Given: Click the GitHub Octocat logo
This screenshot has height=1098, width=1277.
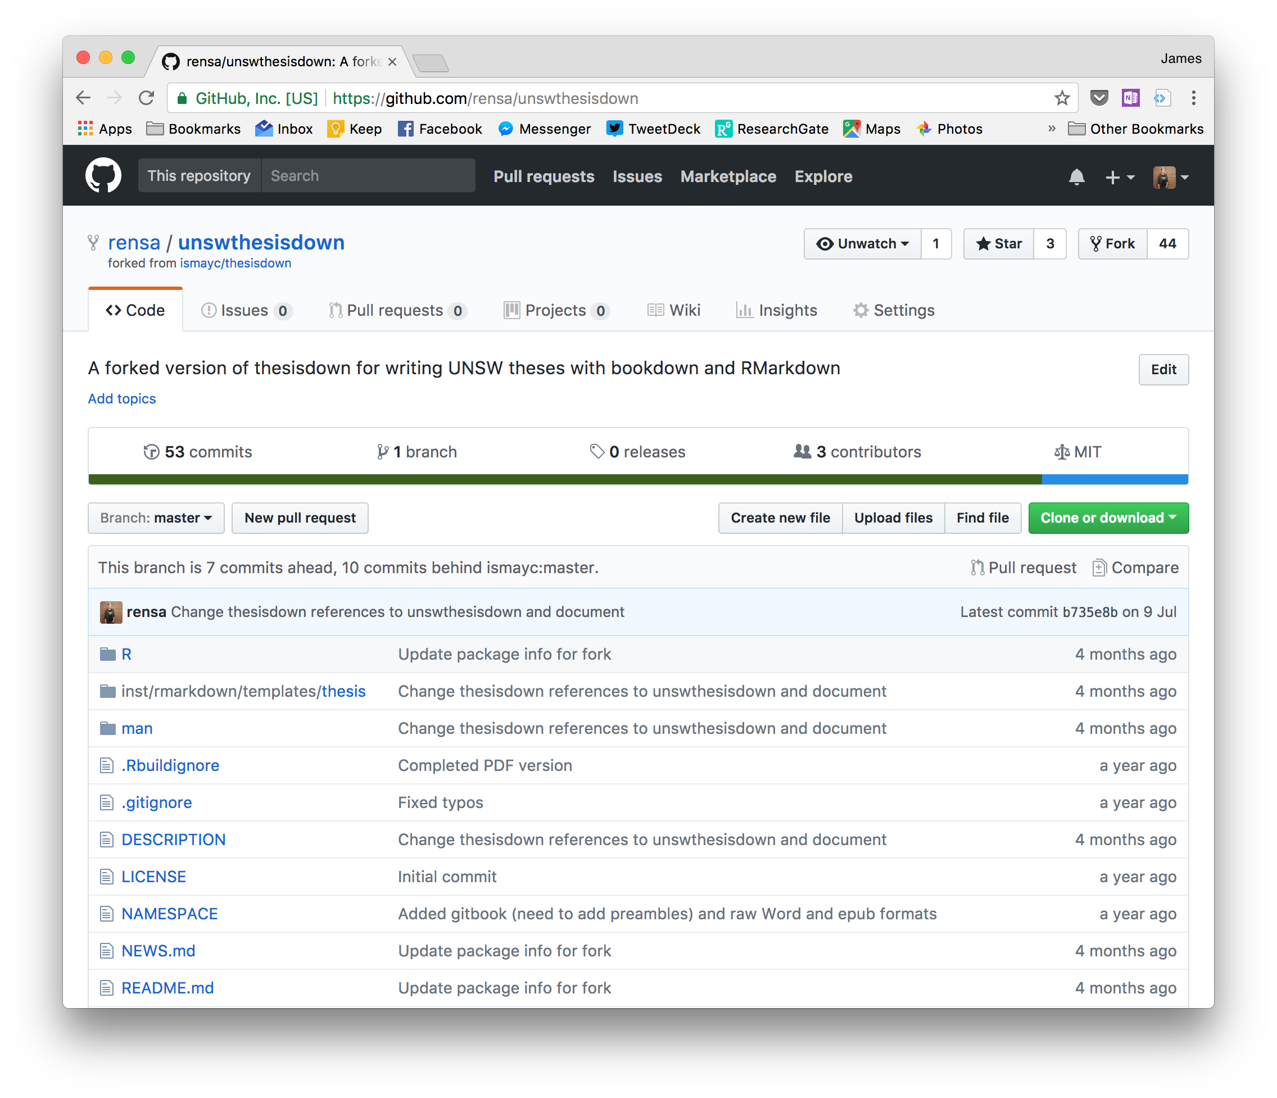Looking at the screenshot, I should [103, 176].
